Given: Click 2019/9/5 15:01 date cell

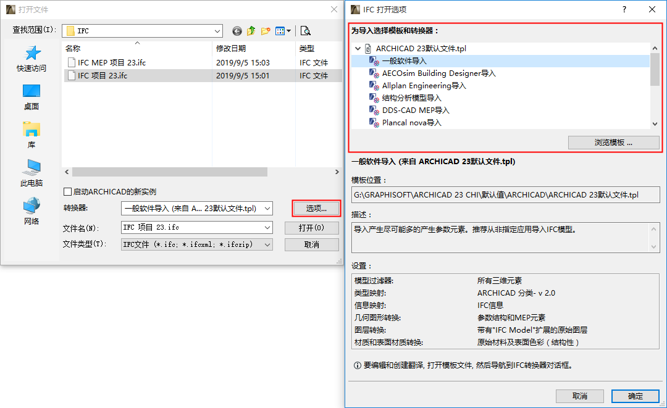Looking at the screenshot, I should [x=243, y=76].
